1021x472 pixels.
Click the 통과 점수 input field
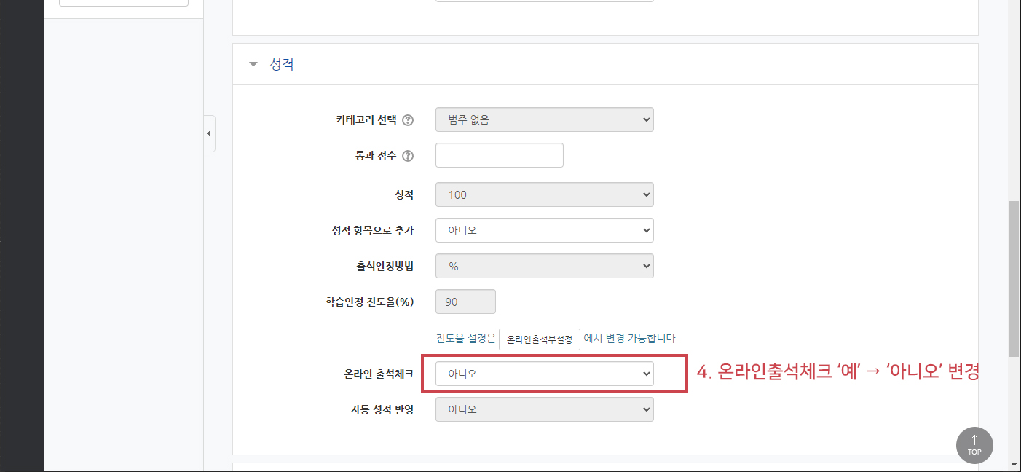(x=500, y=155)
